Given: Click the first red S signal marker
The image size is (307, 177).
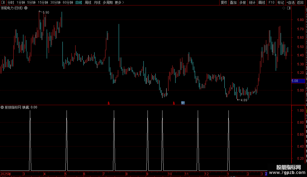Looking at the screenshot, I should click(x=109, y=103).
